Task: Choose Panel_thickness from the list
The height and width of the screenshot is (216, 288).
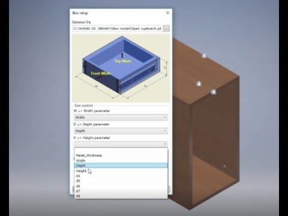Action: coord(121,155)
